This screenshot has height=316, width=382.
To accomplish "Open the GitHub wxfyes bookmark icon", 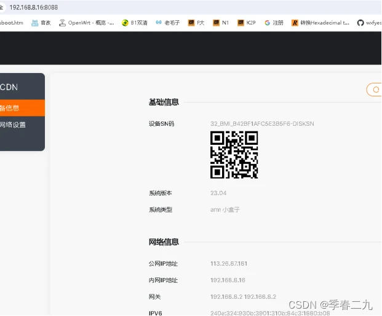I will [x=360, y=23].
